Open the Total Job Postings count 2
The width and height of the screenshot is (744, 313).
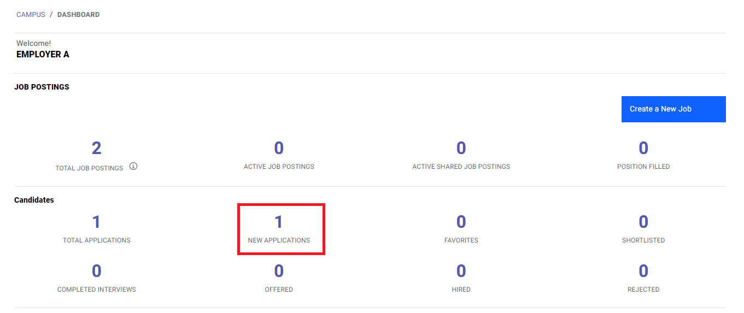(x=96, y=148)
